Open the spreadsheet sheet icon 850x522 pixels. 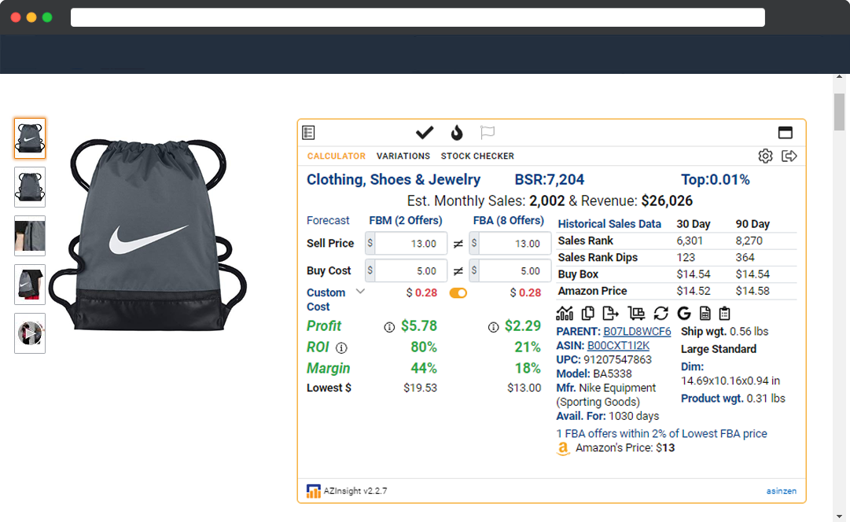705,314
